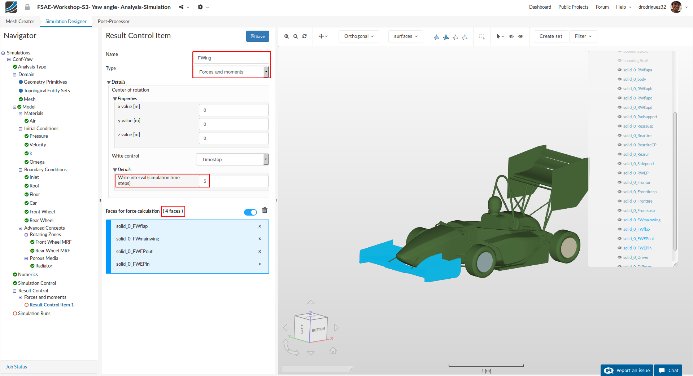Switch to the Post-Processor tab
Viewport: 693px width, 376px height.
113,21
